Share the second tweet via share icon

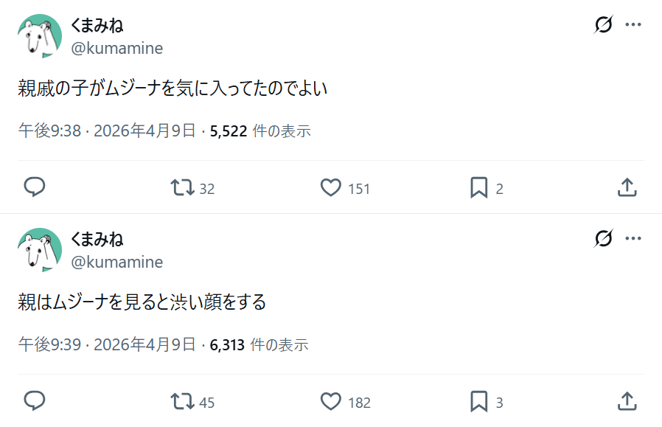(x=627, y=401)
